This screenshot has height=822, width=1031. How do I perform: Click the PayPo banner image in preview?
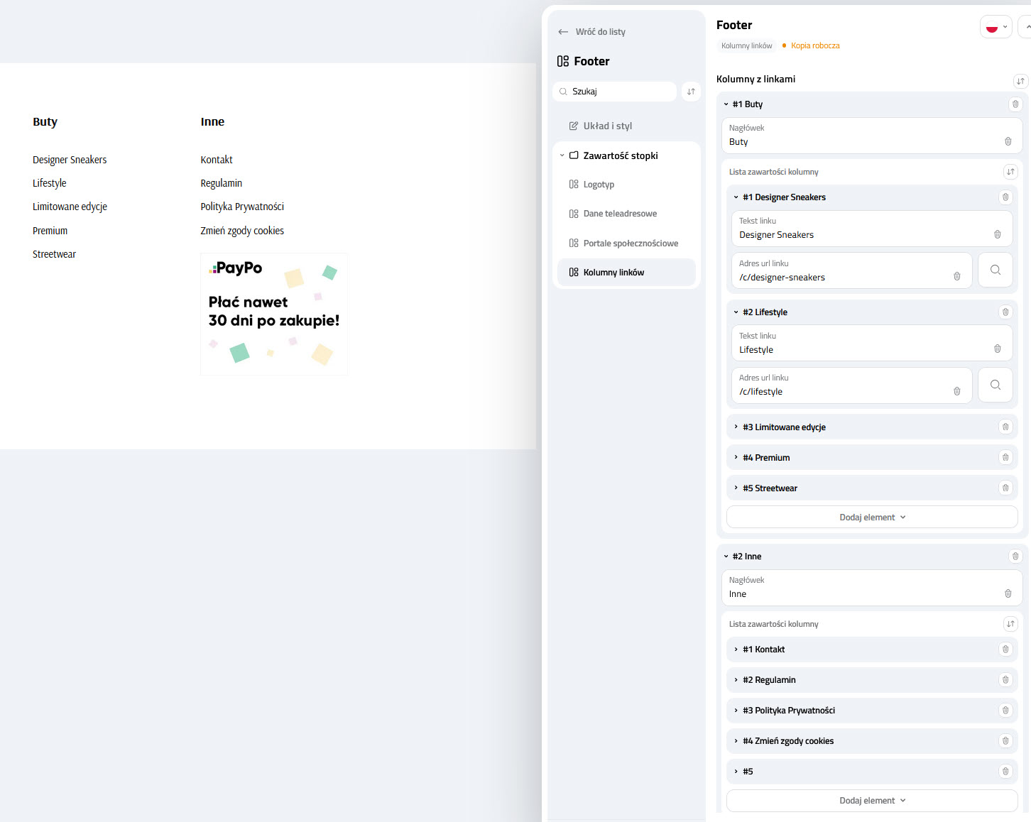[274, 314]
